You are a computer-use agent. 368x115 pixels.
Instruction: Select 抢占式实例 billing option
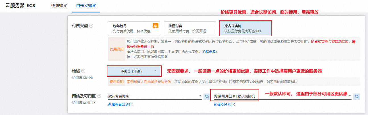coord(245,28)
